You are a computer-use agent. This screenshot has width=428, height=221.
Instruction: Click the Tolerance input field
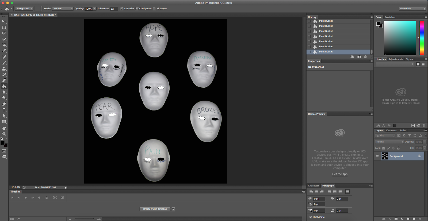[x=114, y=9]
